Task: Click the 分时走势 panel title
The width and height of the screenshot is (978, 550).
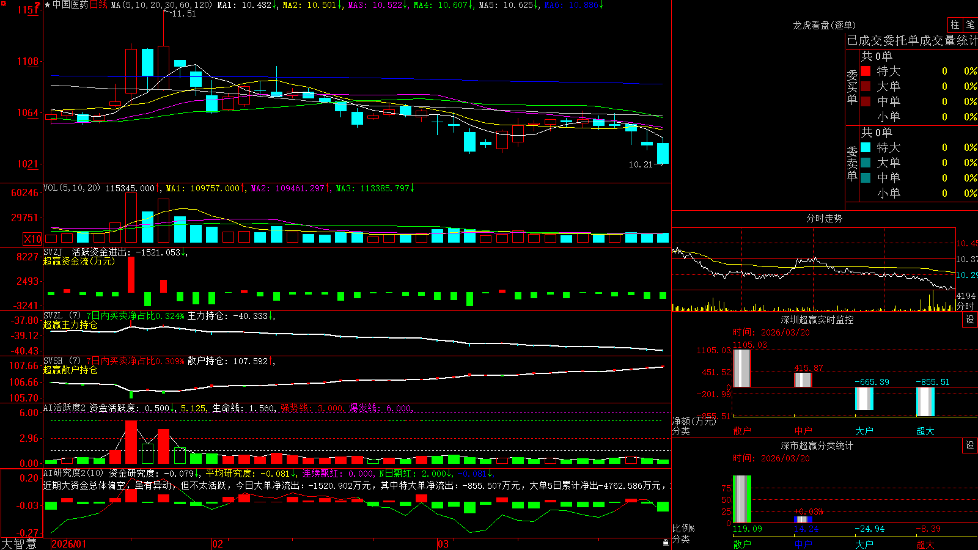Action: pyautogui.click(x=825, y=218)
